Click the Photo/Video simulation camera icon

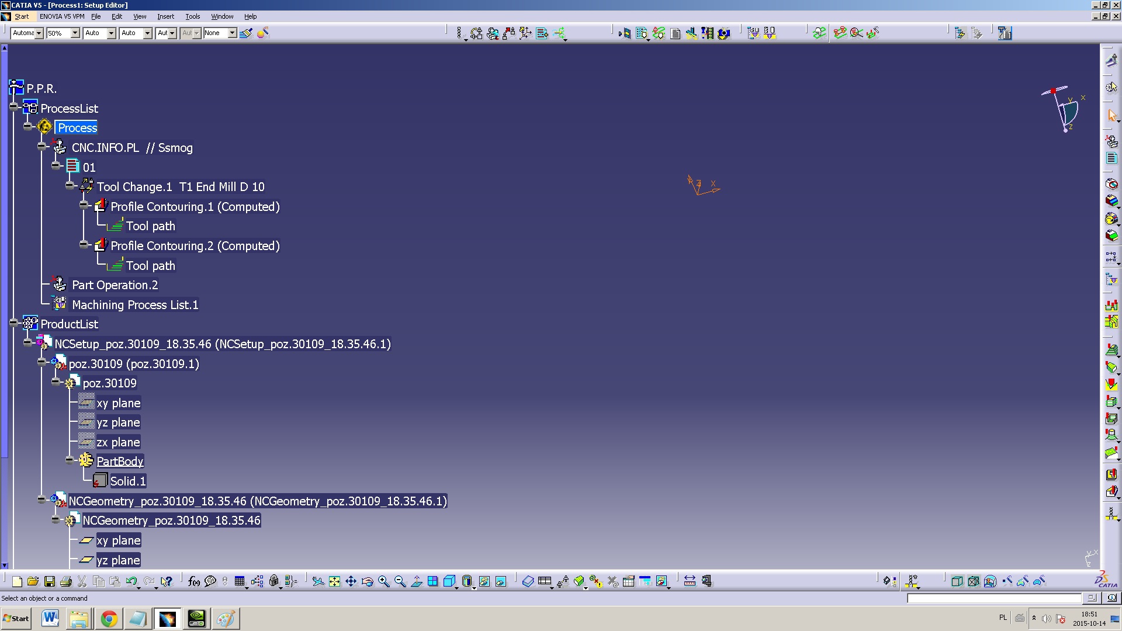click(724, 33)
